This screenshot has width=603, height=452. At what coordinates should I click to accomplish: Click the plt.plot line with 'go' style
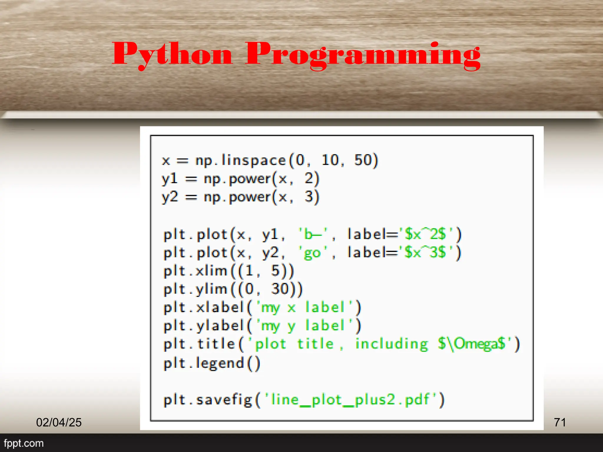click(x=312, y=253)
